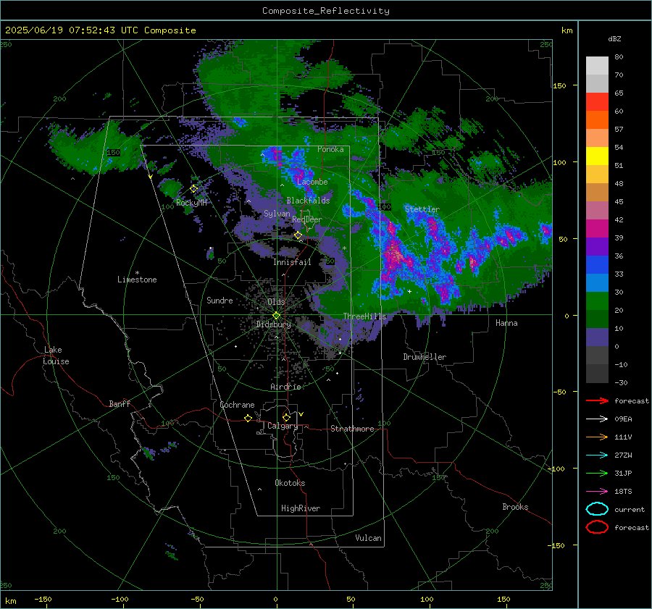Click the Banff label

pyautogui.click(x=120, y=404)
